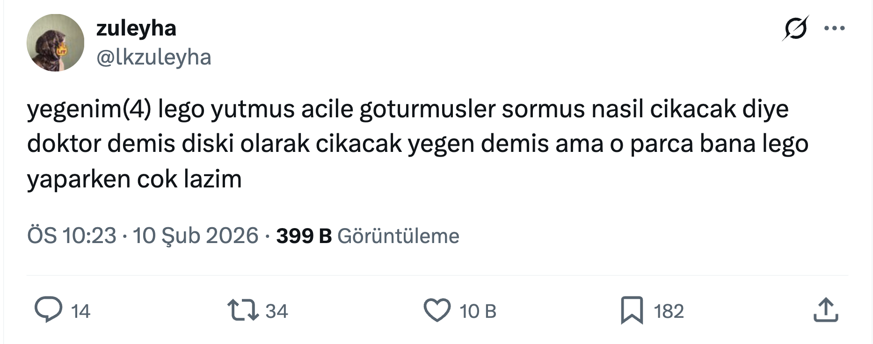Click the tweet's first line of text
The height and width of the screenshot is (344, 873).
[x=407, y=109]
